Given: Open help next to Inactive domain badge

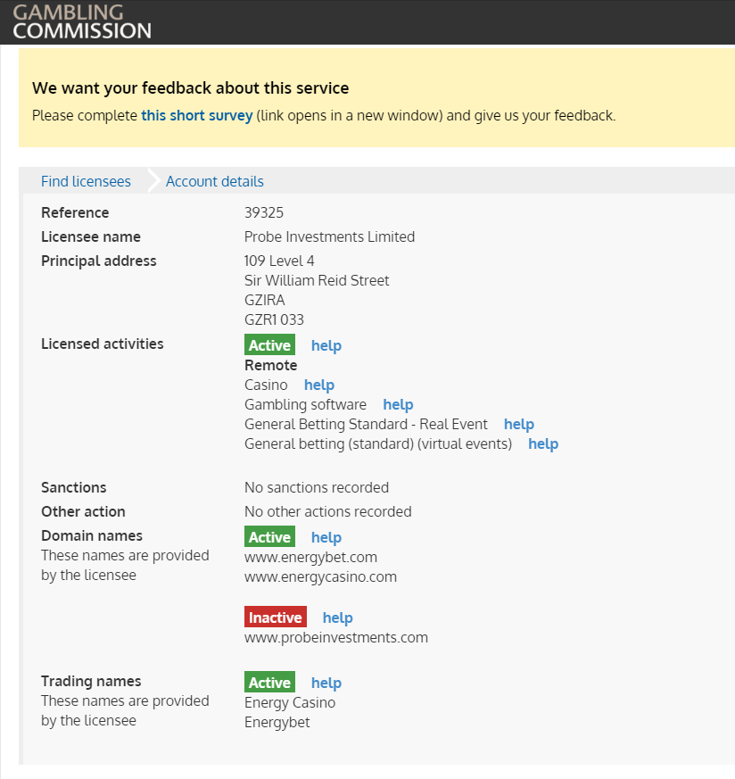Looking at the screenshot, I should pyautogui.click(x=338, y=617).
